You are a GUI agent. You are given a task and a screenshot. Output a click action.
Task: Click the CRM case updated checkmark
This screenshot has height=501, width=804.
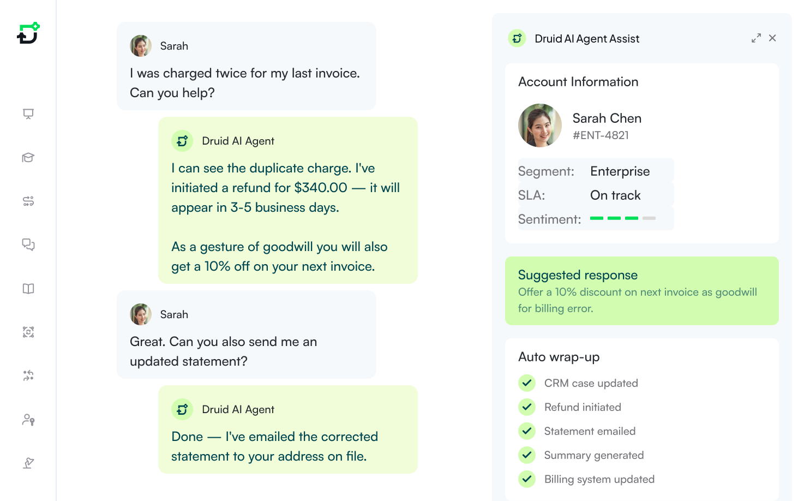click(x=526, y=383)
